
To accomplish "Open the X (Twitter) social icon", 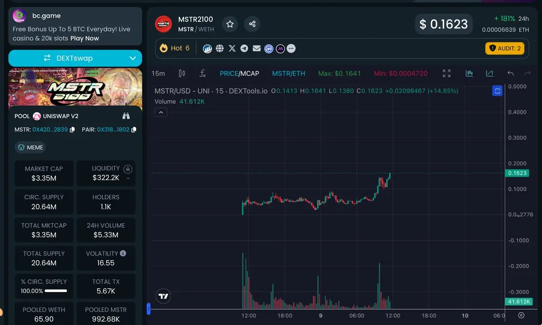I will coord(232,48).
